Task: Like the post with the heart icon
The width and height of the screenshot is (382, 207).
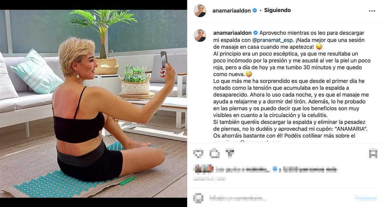Action: 198,154
